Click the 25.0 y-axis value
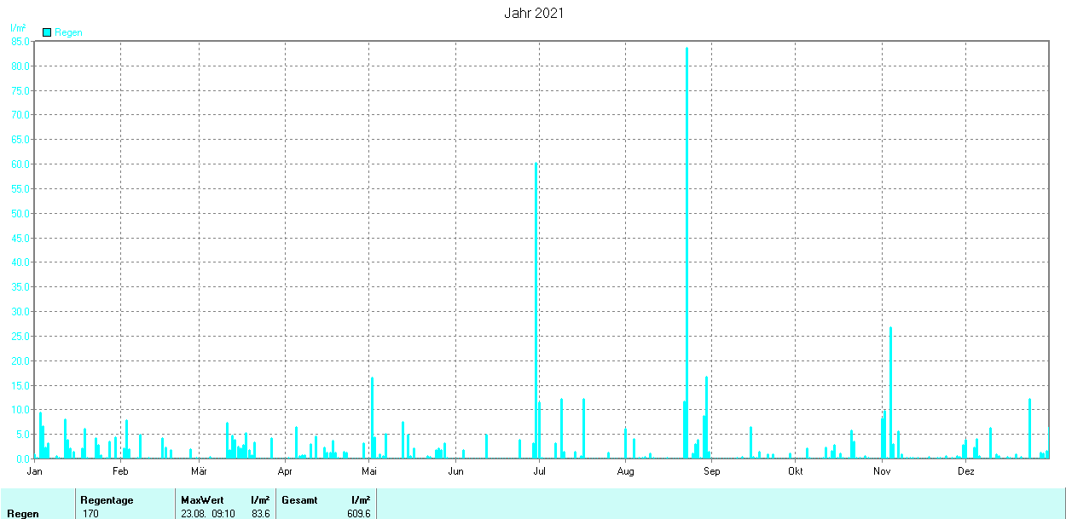 tap(20, 336)
